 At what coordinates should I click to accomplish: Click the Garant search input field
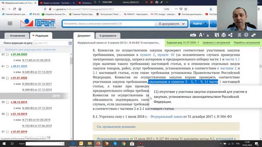[x=108, y=24]
